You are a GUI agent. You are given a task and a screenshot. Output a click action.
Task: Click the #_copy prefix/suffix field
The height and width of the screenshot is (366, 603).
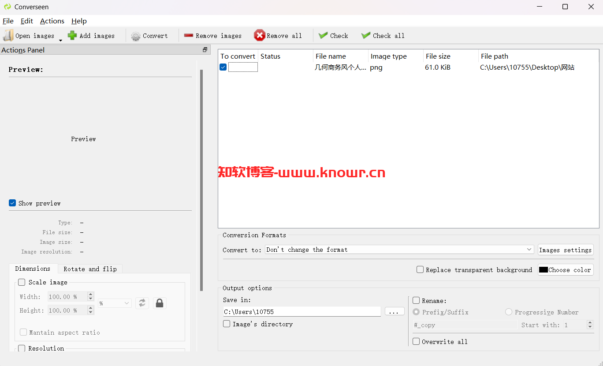(x=465, y=325)
